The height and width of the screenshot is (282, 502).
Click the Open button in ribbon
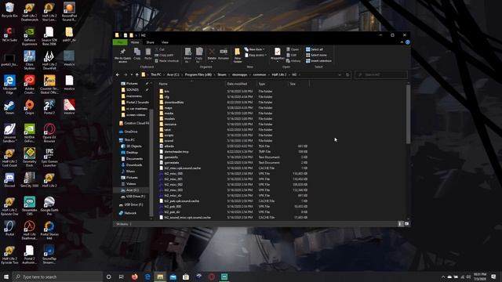point(293,49)
